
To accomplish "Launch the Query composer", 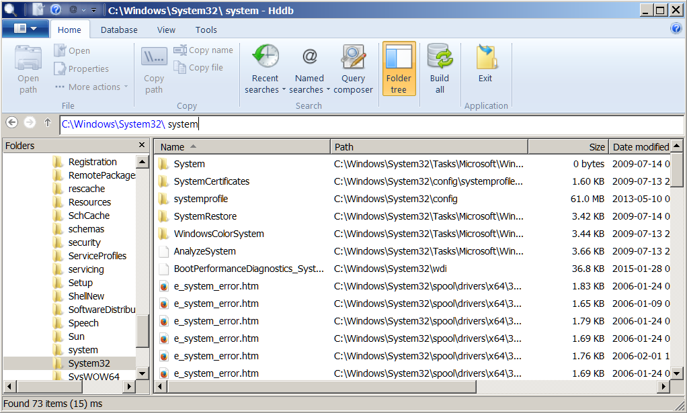I will pos(353,68).
